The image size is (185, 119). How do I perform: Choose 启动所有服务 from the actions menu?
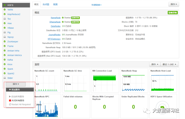click(x=20, y=96)
